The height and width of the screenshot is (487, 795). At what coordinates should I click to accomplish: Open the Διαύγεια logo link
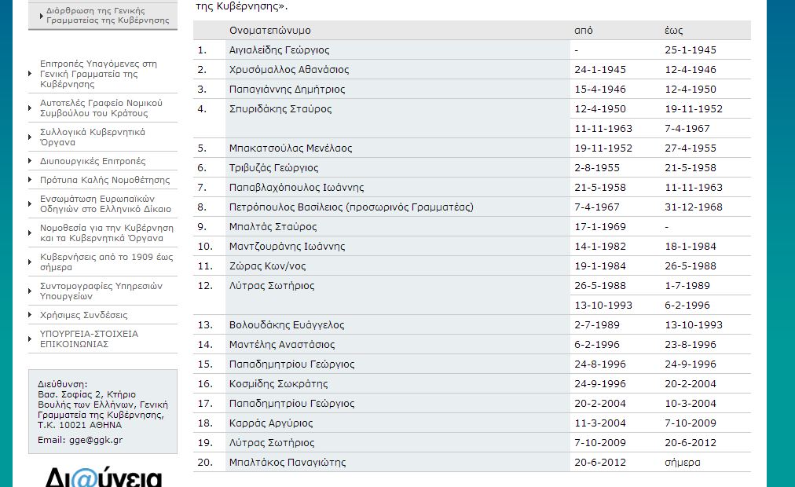[103, 477]
